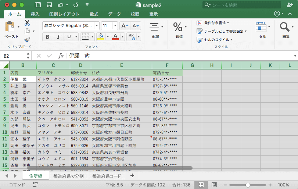
Task: Click the smiley feedback icon
Action: (277, 14)
